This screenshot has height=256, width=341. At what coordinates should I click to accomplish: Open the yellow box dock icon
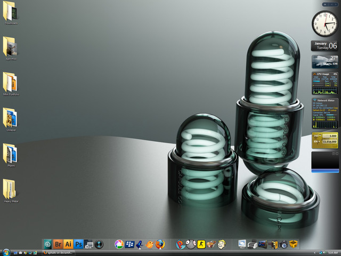[294, 244]
